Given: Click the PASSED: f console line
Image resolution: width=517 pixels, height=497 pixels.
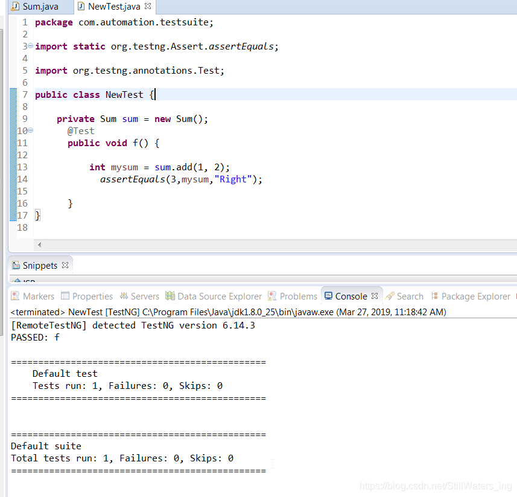Looking at the screenshot, I should 35,338.
